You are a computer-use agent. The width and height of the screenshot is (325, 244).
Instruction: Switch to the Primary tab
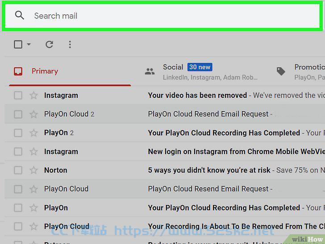click(70, 72)
